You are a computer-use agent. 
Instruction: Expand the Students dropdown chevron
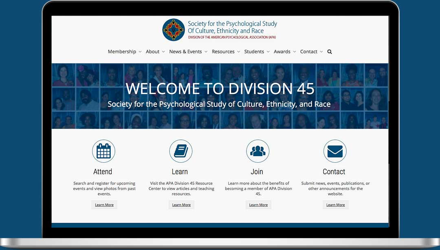coord(268,52)
